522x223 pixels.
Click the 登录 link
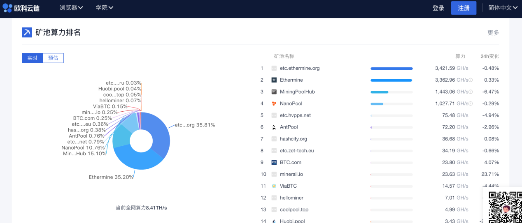438,8
